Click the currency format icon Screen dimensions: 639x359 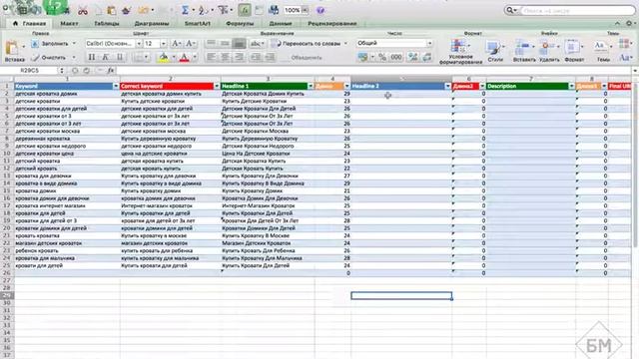pyautogui.click(x=362, y=58)
